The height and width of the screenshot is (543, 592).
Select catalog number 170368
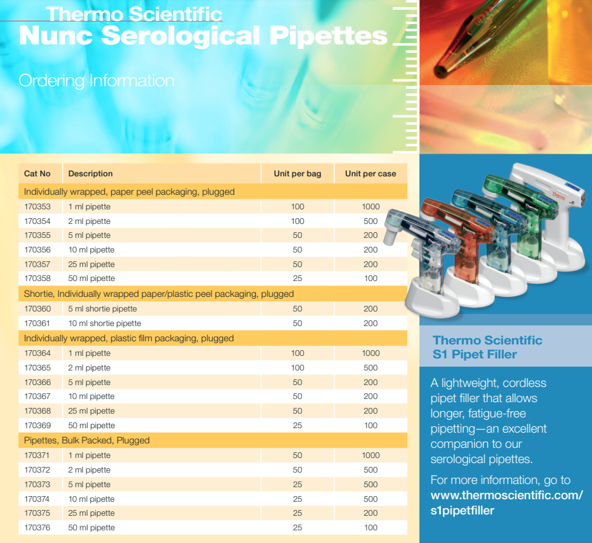(x=37, y=410)
